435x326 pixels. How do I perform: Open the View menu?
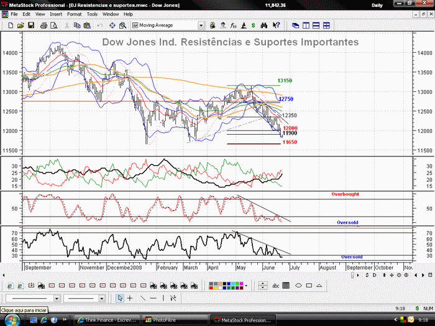click(x=40, y=14)
